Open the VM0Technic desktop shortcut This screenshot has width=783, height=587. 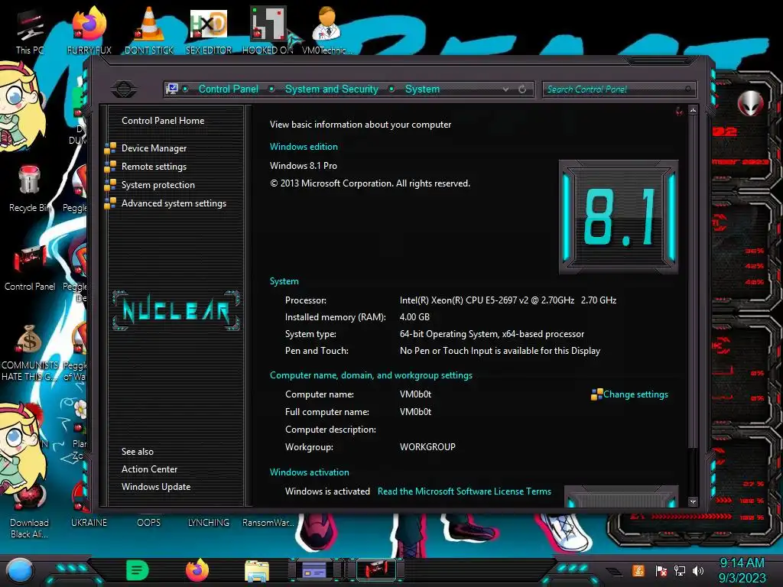[x=327, y=30]
